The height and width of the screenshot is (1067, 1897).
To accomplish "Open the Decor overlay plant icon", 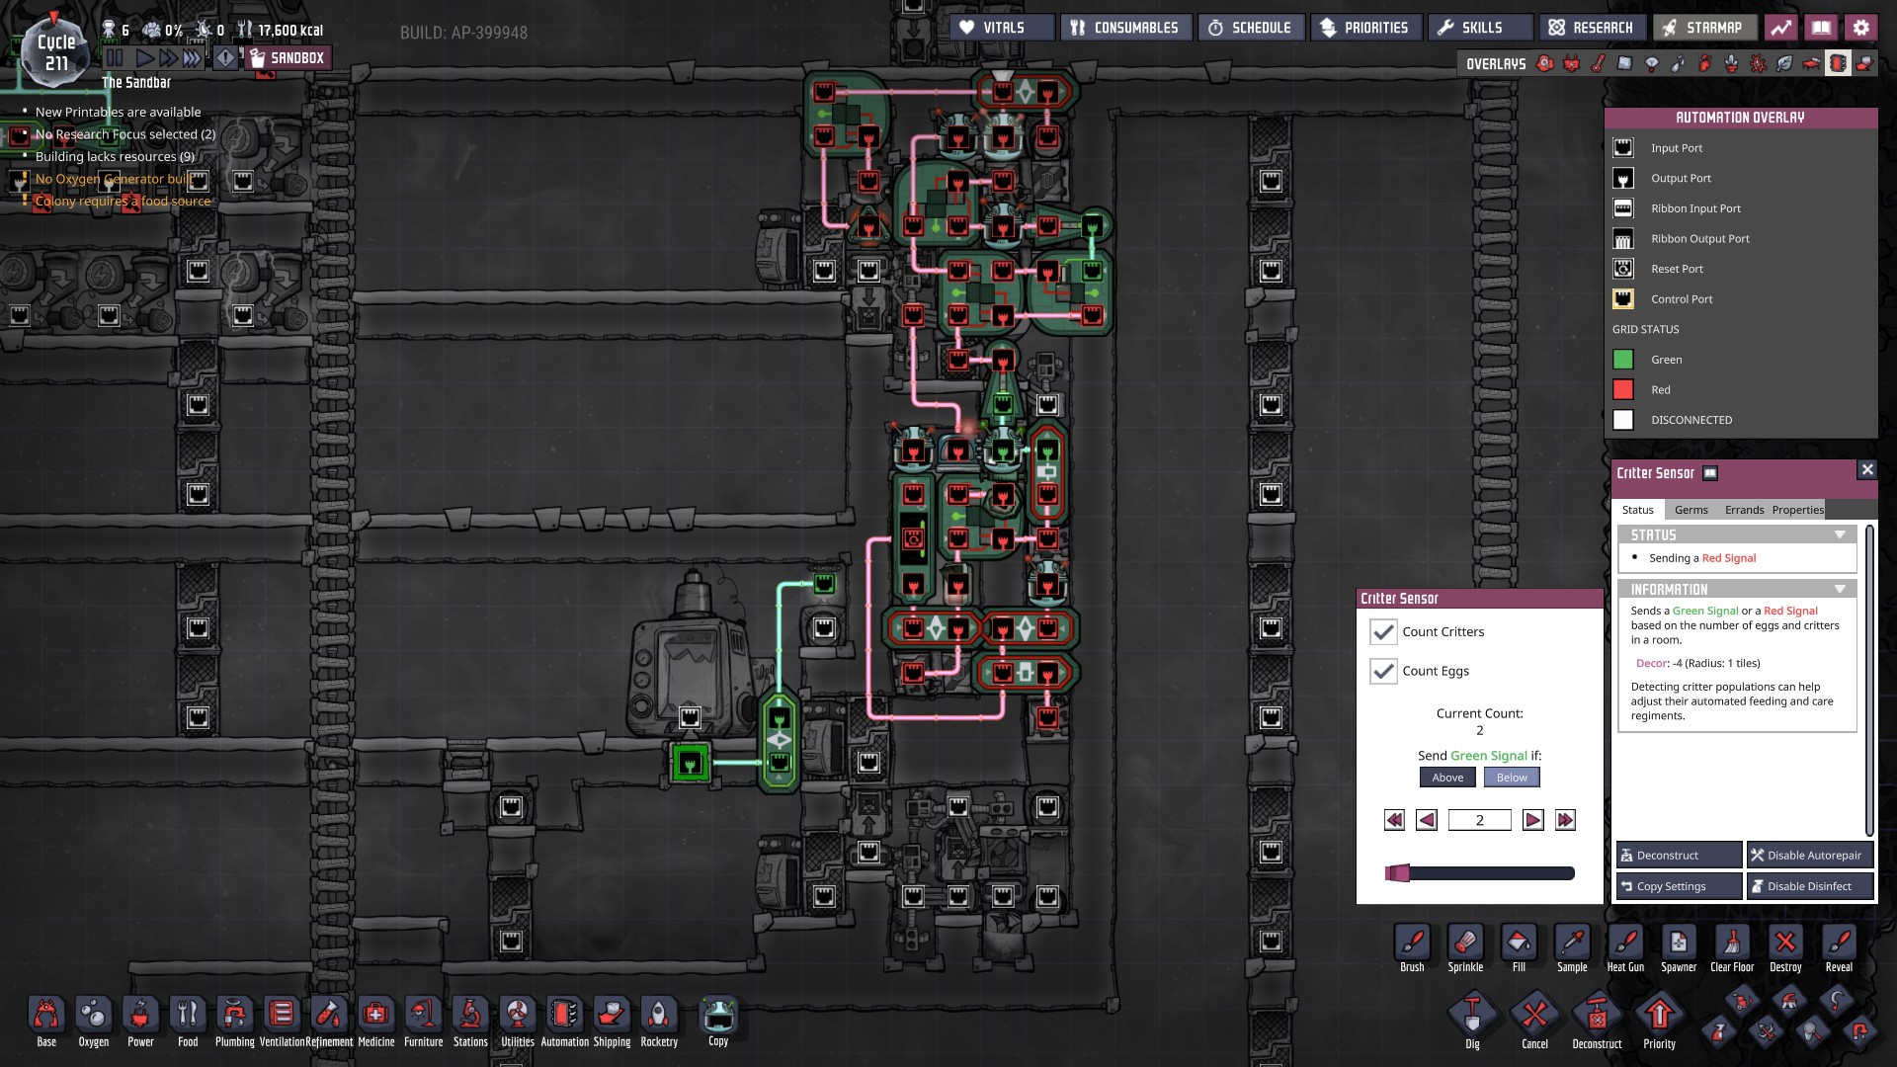I will pos(1732,64).
